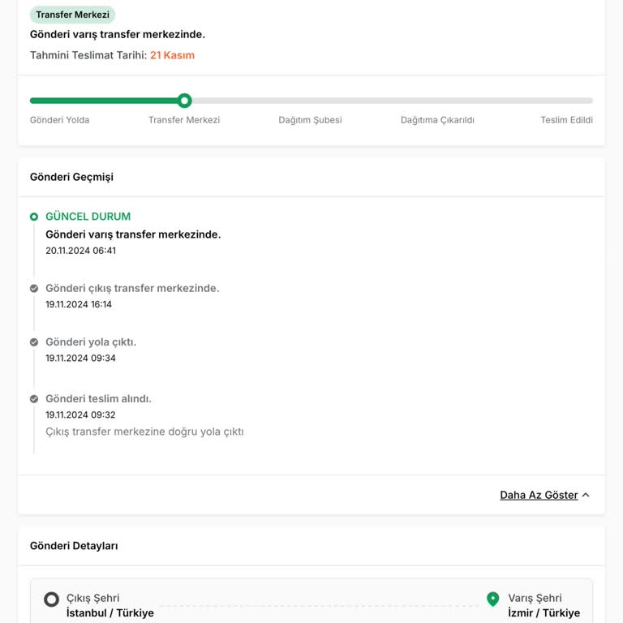This screenshot has height=623, width=623.
Task: Click the 'Gönderi Geçmişi' section header
Action: [71, 177]
